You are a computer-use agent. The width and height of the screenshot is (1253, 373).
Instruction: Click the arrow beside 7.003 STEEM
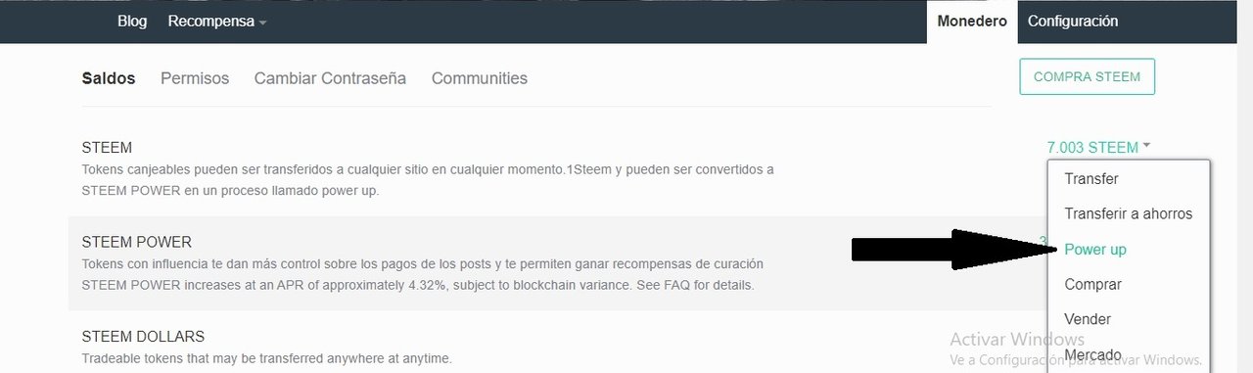(1146, 146)
